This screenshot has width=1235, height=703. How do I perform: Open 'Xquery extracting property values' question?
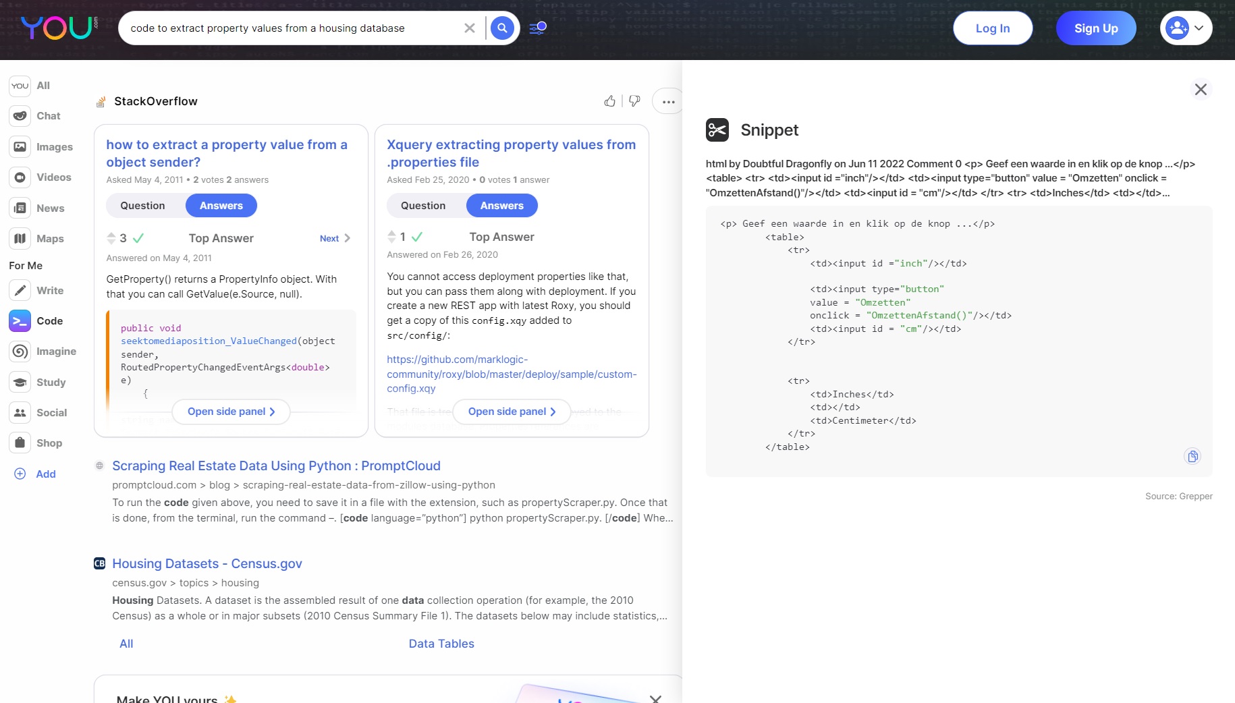pos(511,153)
